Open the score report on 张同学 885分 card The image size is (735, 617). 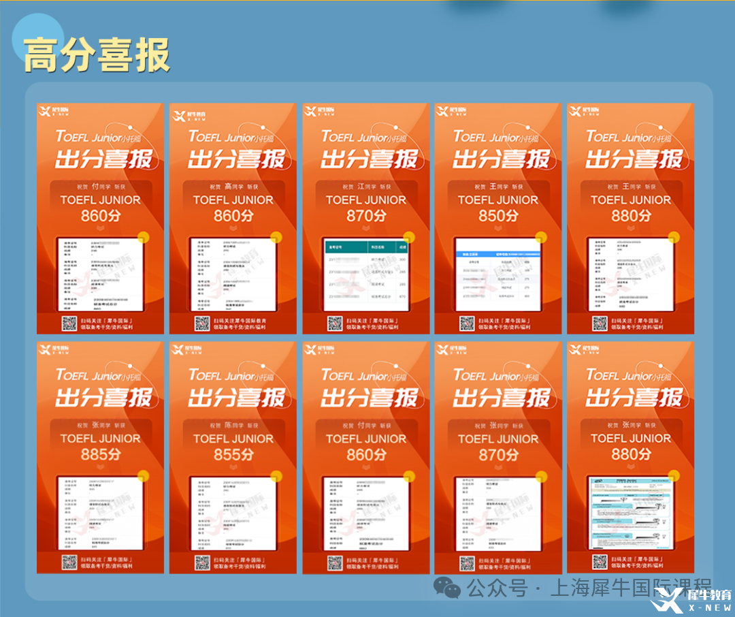(100, 513)
